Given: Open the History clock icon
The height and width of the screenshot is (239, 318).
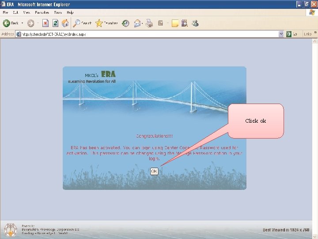Looking at the screenshot, I should coord(125,23).
